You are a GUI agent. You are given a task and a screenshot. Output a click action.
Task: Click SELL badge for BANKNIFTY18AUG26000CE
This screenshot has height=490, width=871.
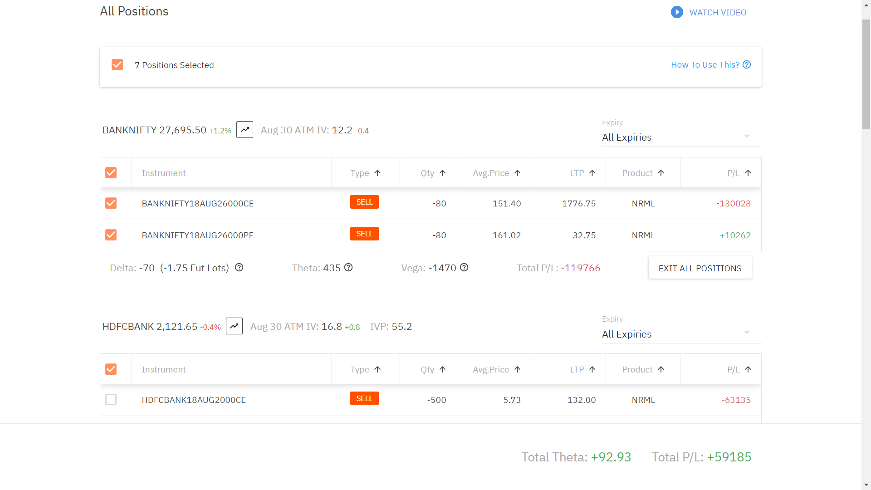point(364,202)
